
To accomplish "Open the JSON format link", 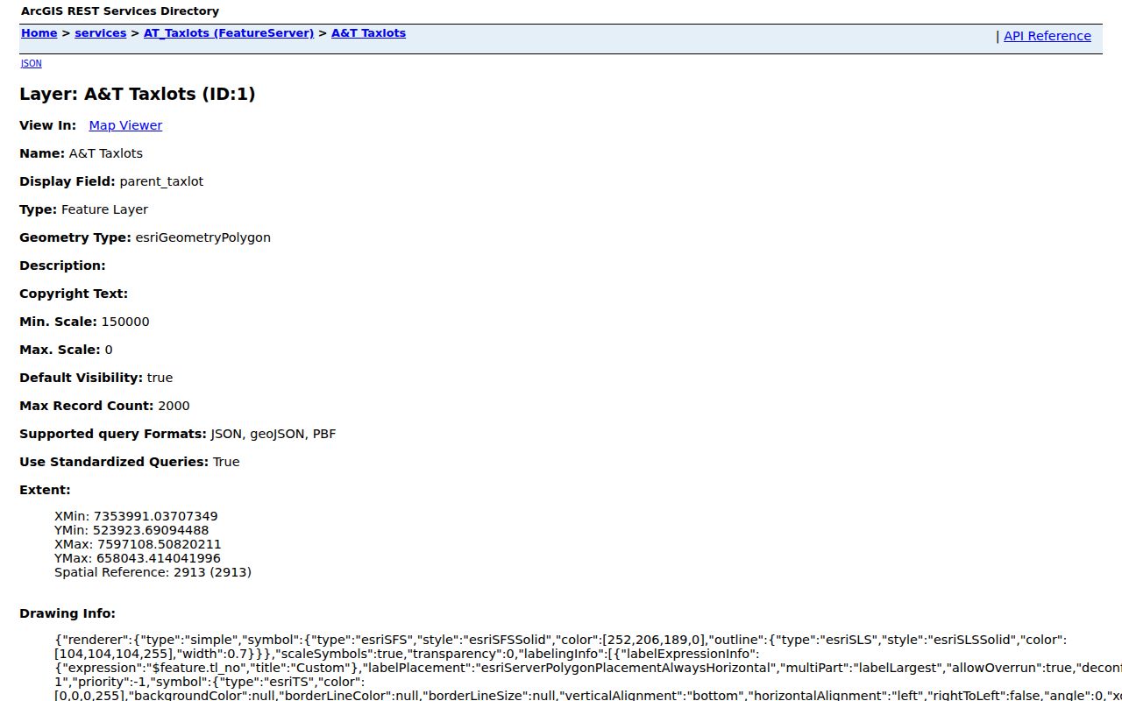I will pyautogui.click(x=31, y=63).
